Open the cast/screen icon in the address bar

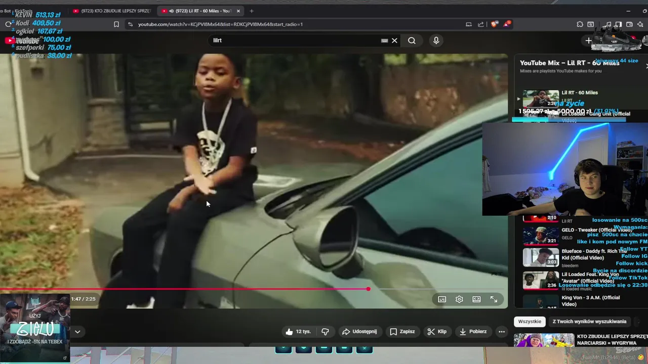[x=468, y=24]
